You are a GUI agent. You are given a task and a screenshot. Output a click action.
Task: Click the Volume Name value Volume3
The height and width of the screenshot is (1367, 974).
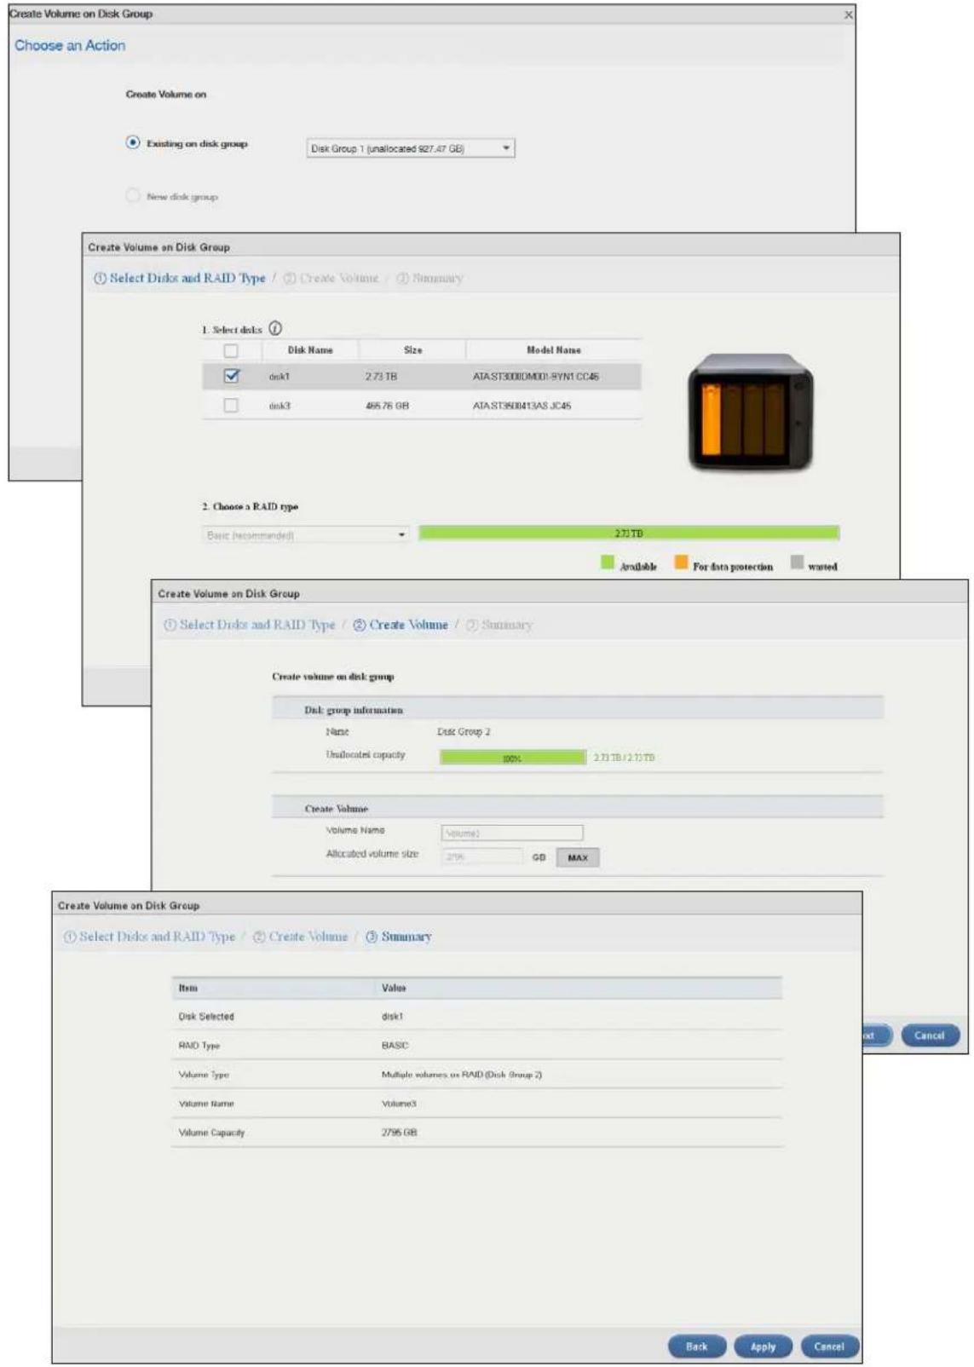click(x=399, y=1104)
